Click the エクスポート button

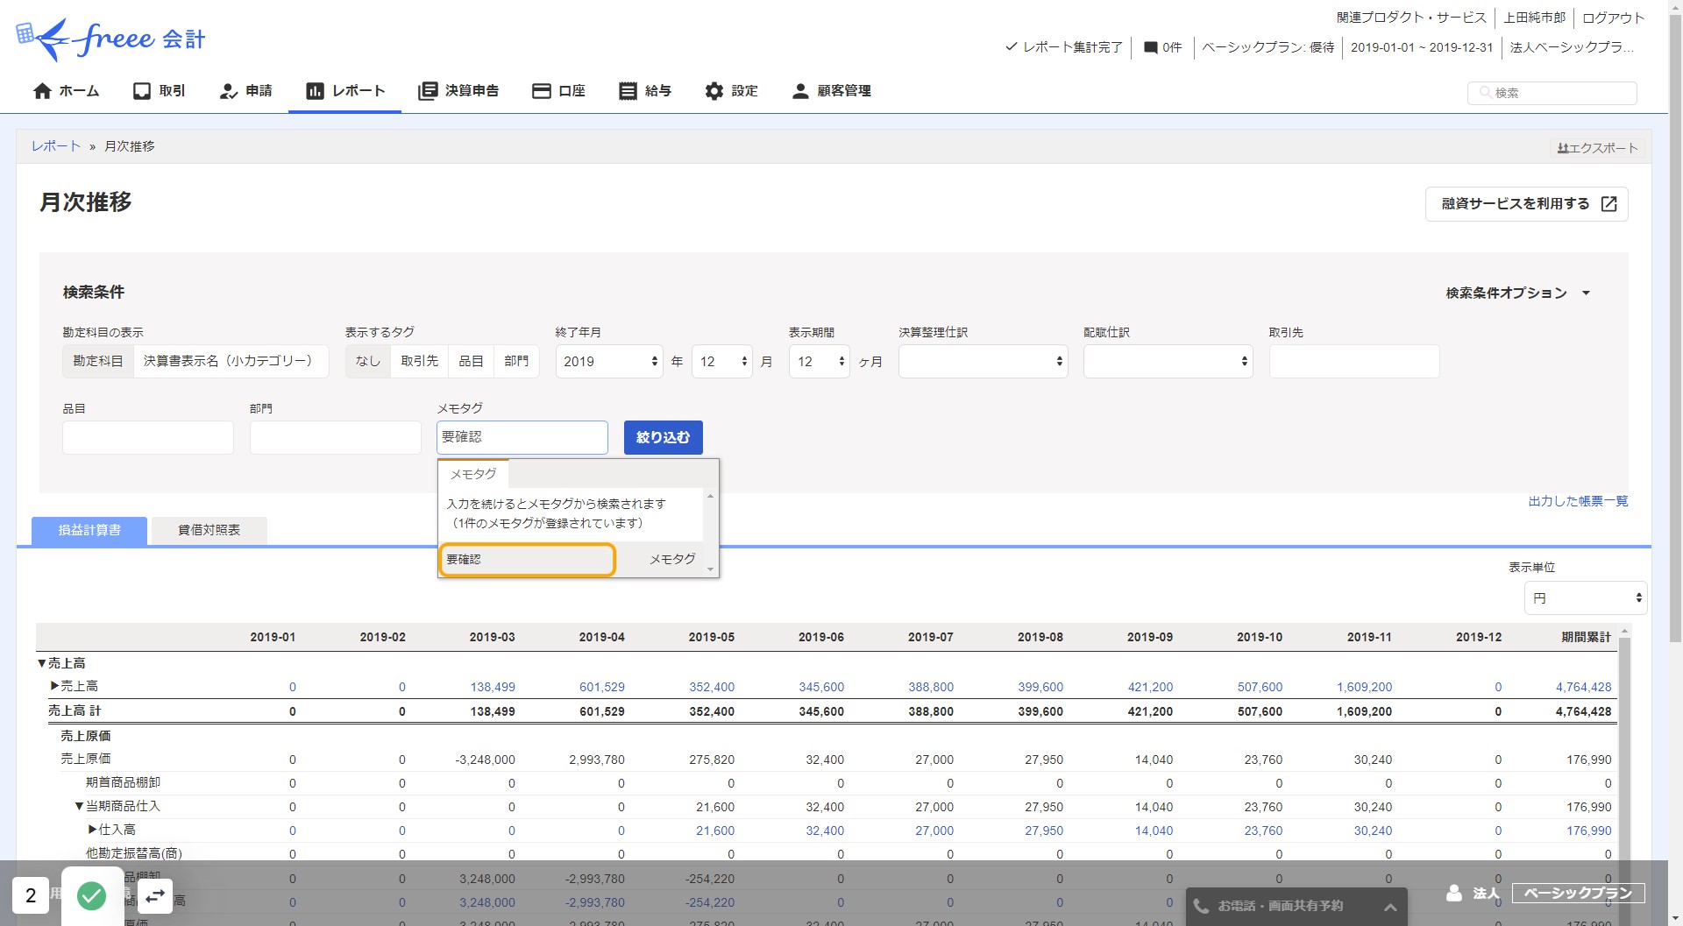1597,148
